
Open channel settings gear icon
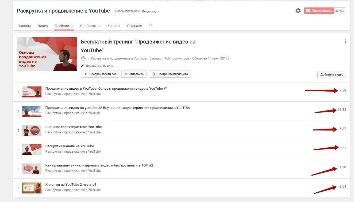[x=298, y=11]
